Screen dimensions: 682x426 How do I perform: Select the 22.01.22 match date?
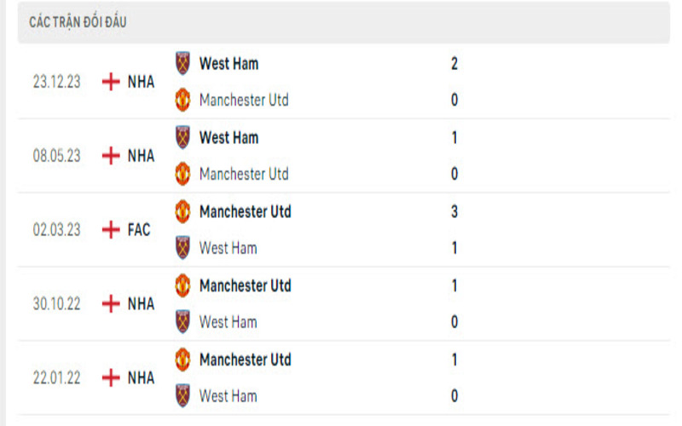point(57,378)
